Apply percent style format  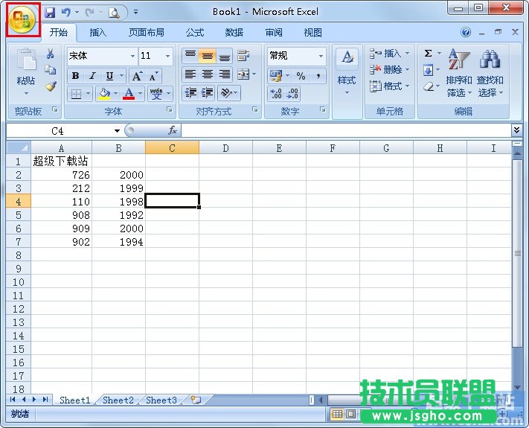click(x=301, y=76)
